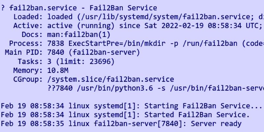
Task: Click the Tasks limit 23696 value
Action: point(100,61)
